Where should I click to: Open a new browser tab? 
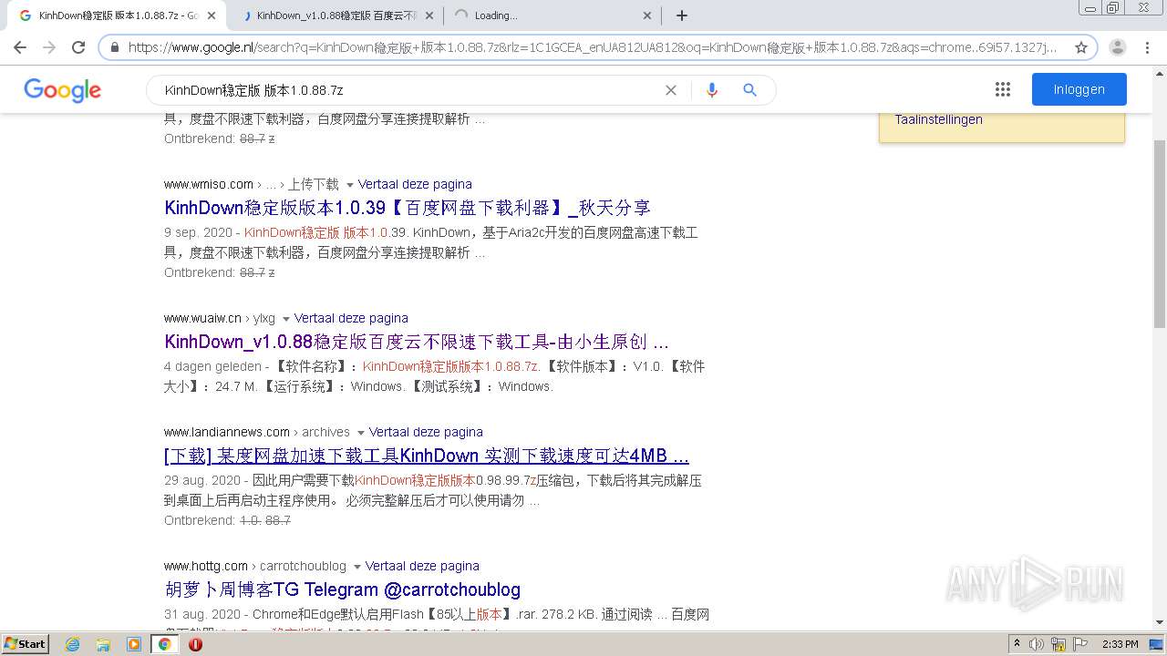tap(682, 15)
